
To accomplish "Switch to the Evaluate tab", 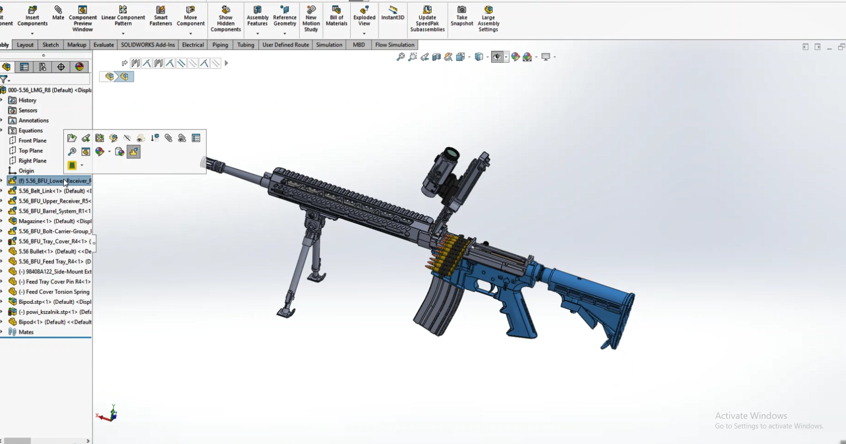I will (103, 45).
